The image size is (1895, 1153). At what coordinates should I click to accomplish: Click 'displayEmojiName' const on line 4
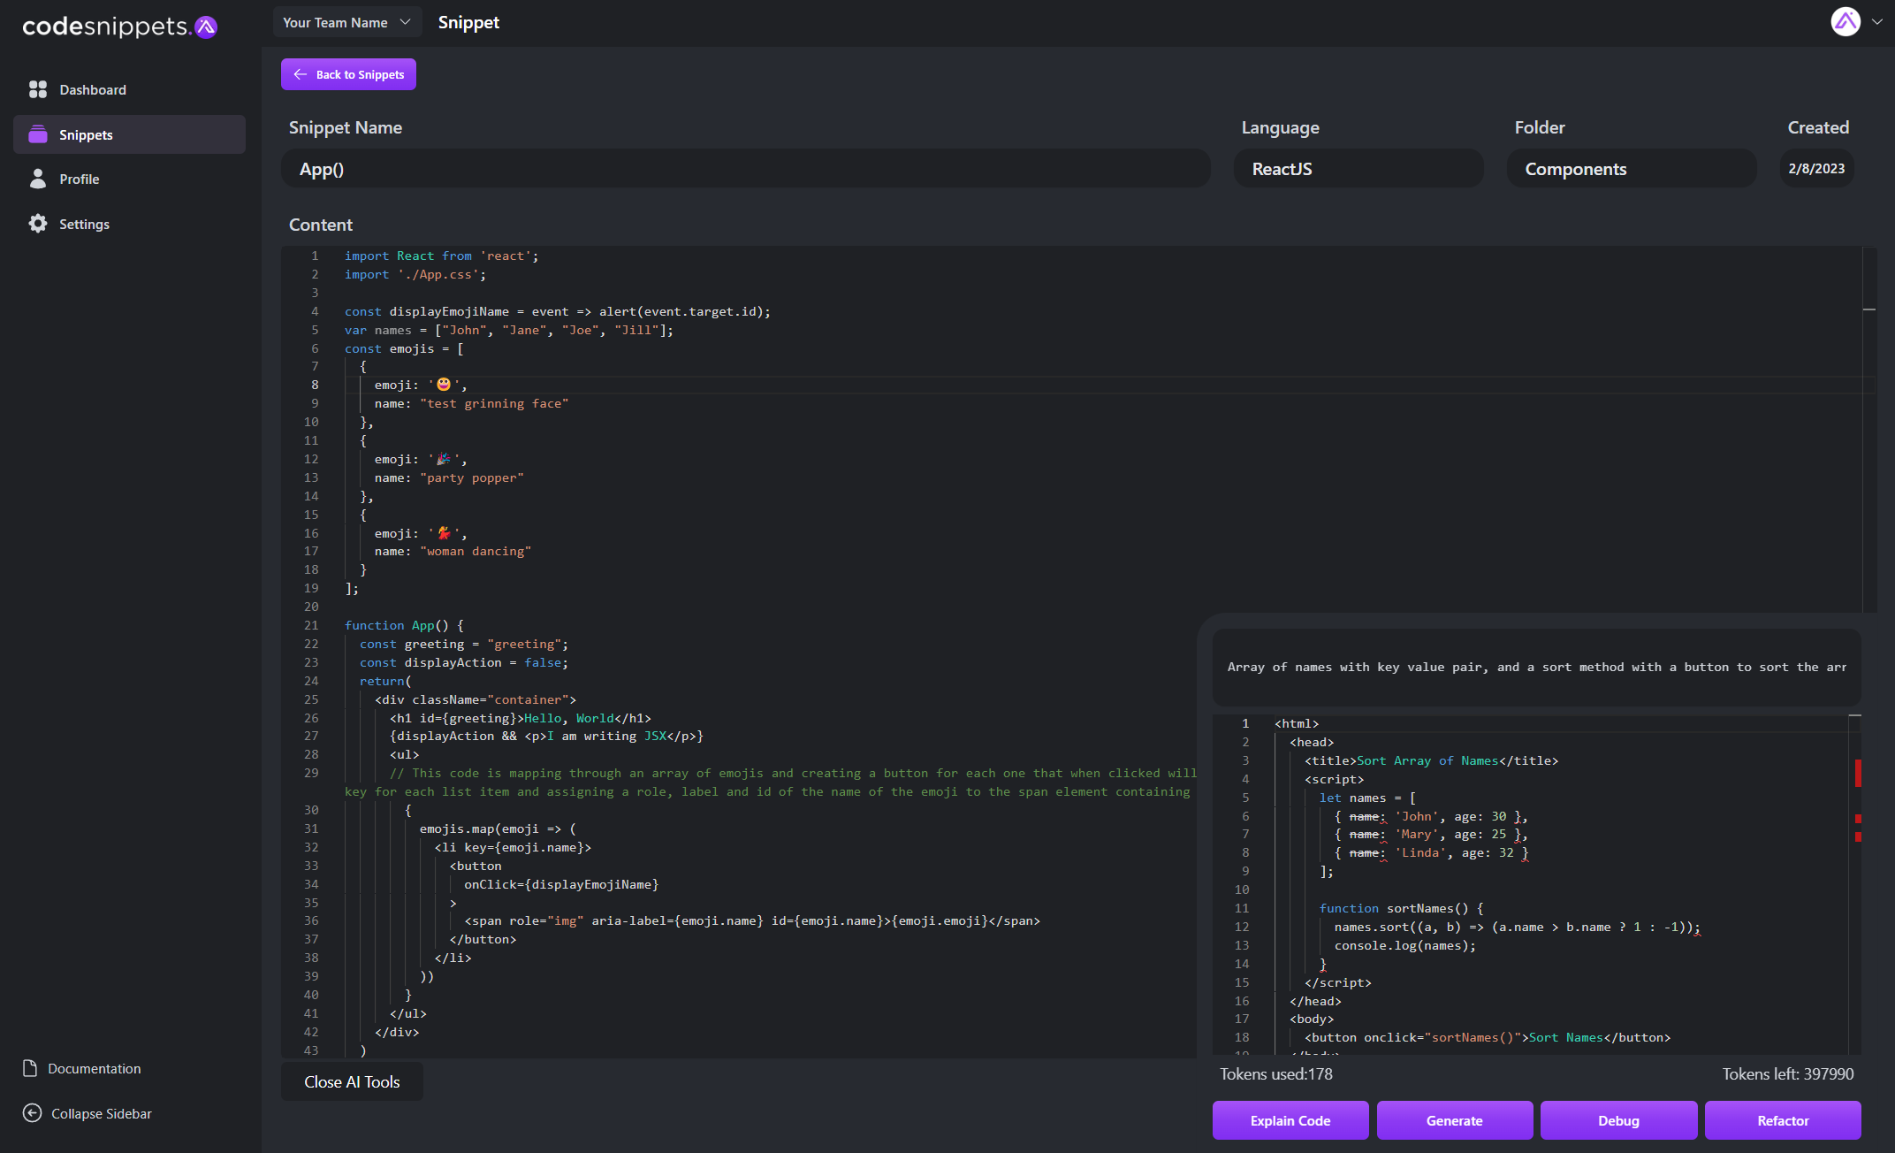(x=449, y=311)
